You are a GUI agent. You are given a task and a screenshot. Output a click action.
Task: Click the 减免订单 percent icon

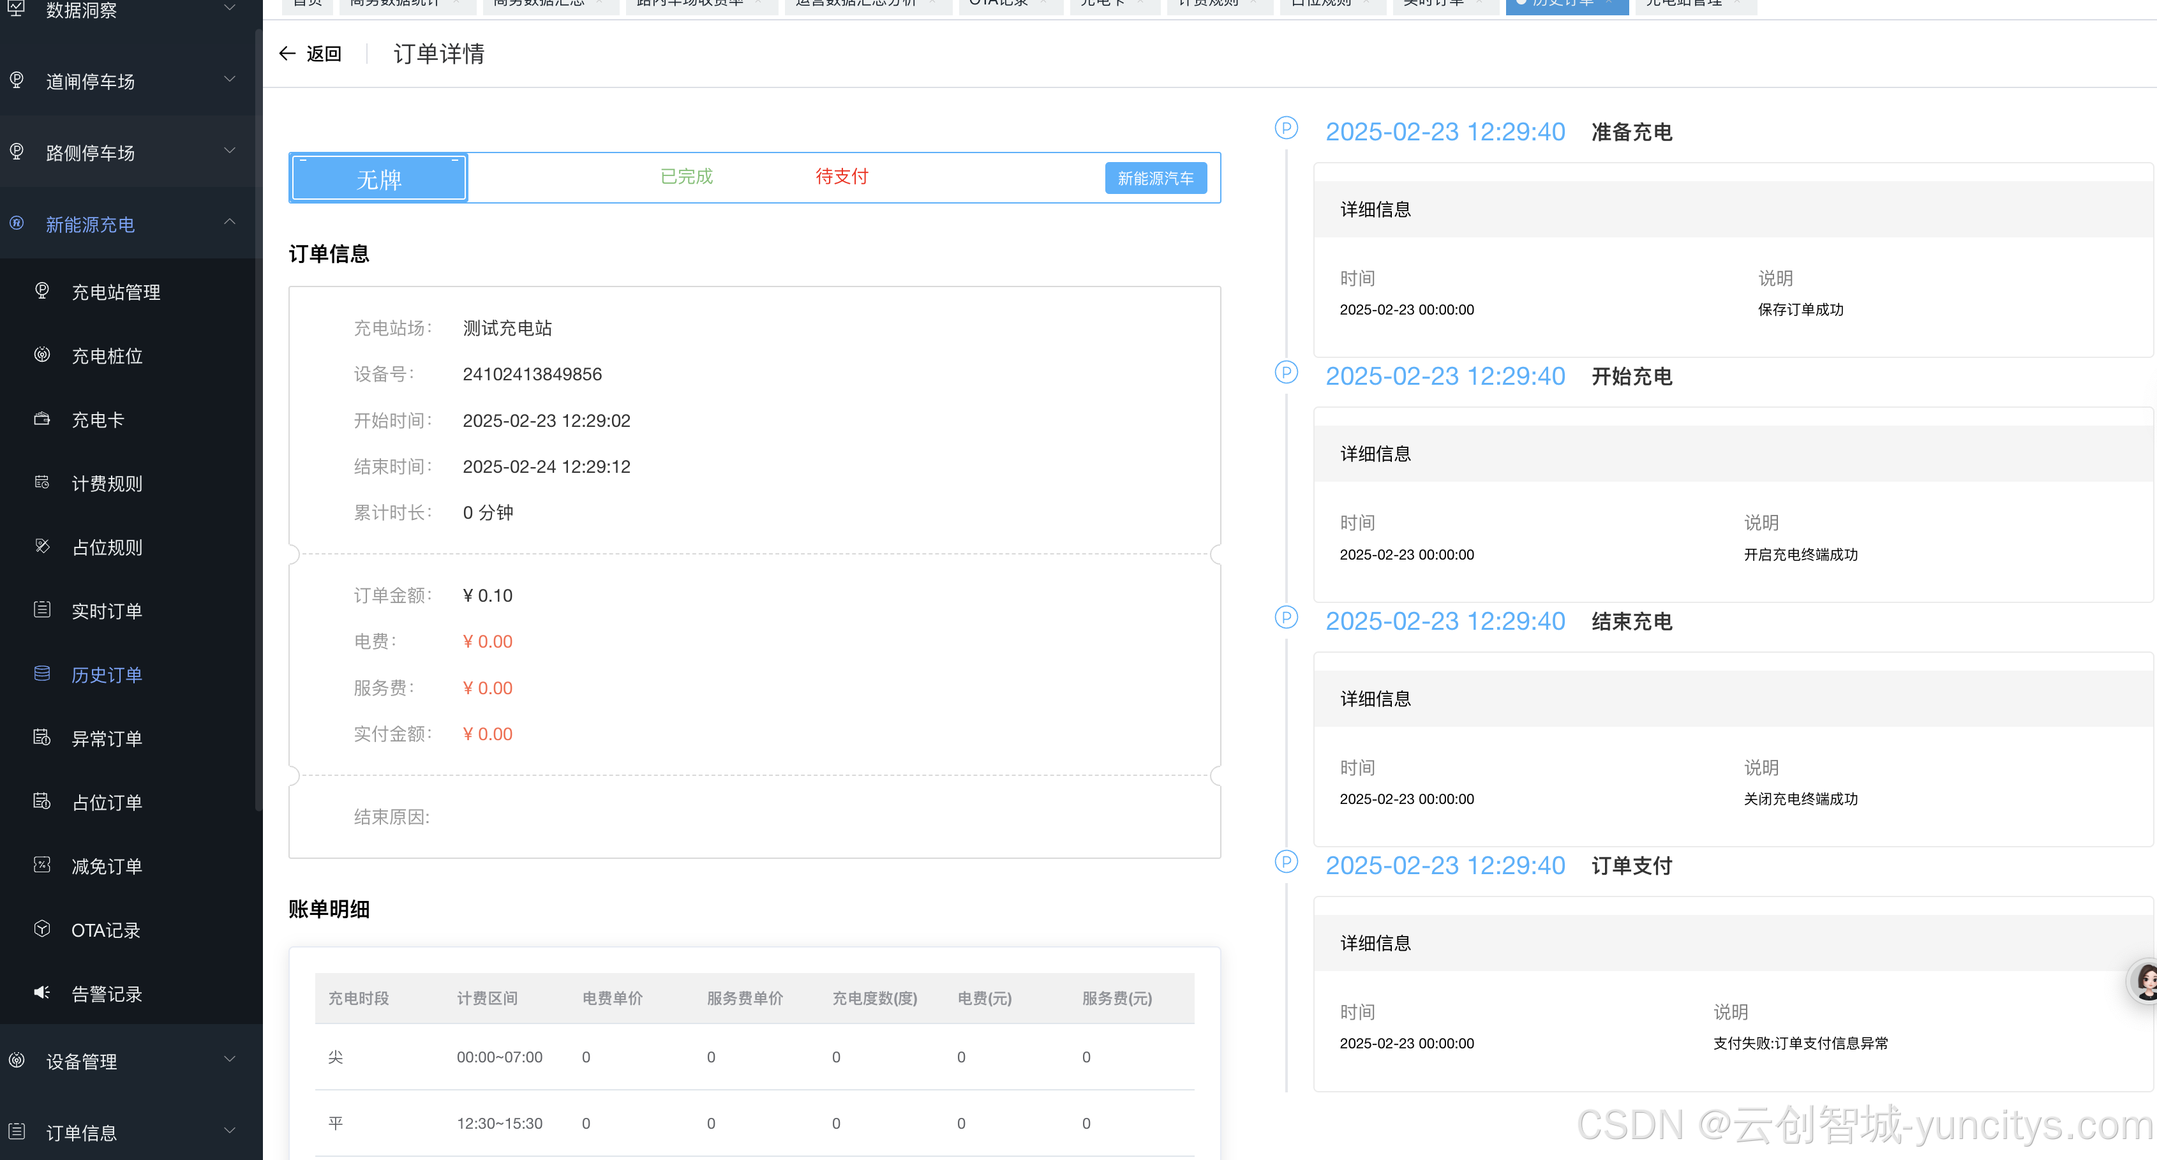42,865
